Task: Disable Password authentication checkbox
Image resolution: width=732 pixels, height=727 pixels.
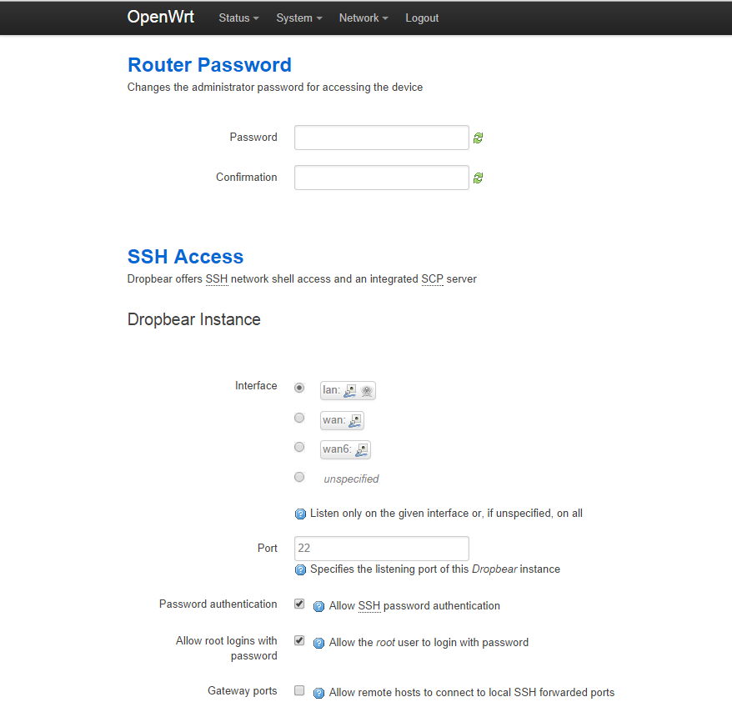Action: point(299,604)
